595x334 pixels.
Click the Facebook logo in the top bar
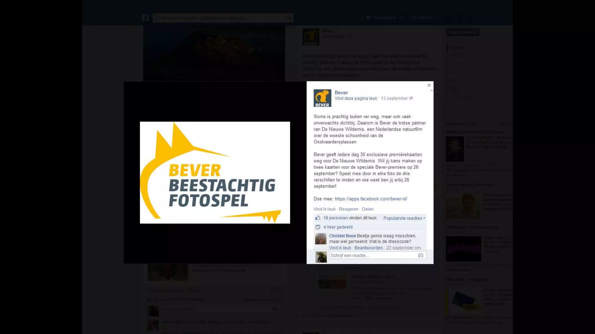(x=146, y=18)
